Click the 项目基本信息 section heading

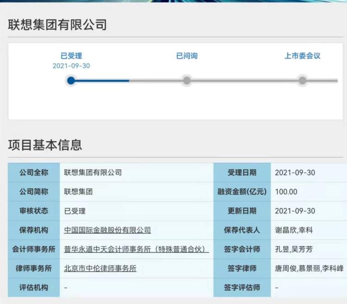click(x=45, y=145)
